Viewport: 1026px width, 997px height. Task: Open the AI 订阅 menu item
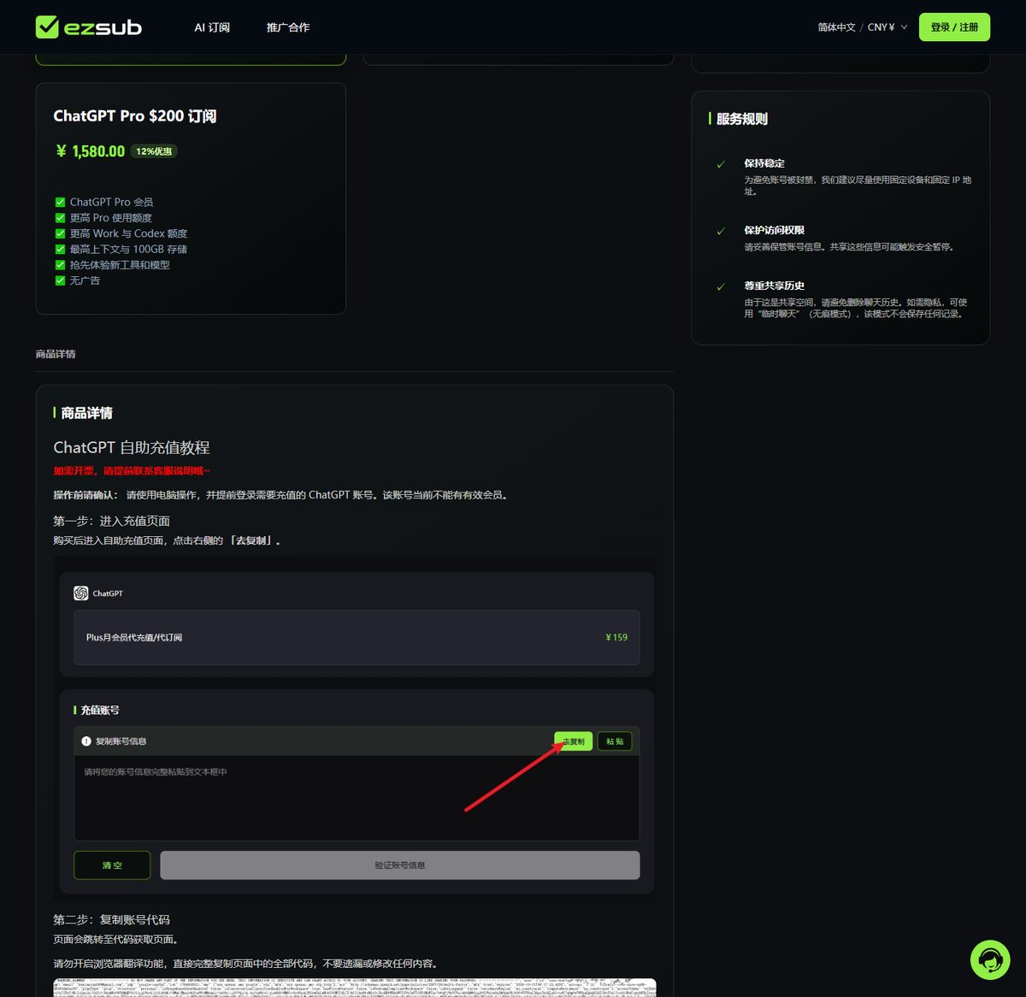point(212,27)
